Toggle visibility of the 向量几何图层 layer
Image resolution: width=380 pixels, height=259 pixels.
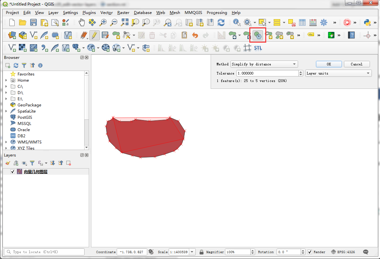pos(13,172)
